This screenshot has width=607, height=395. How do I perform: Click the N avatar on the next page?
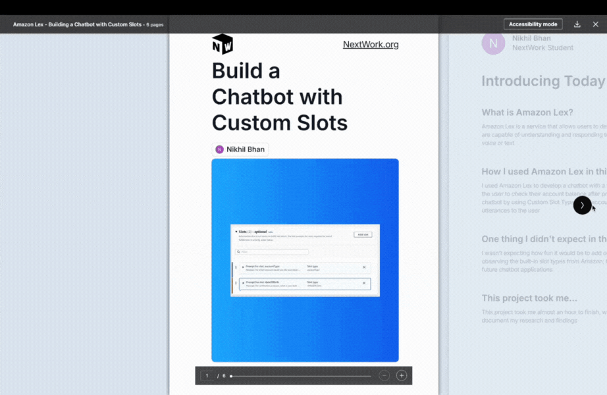pyautogui.click(x=493, y=43)
